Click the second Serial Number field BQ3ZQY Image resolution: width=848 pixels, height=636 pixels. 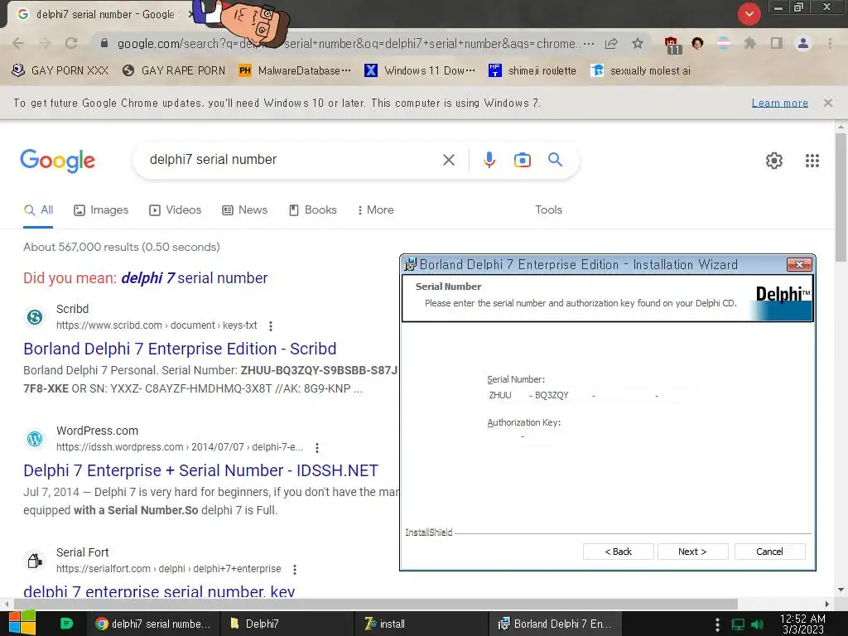pyautogui.click(x=560, y=395)
